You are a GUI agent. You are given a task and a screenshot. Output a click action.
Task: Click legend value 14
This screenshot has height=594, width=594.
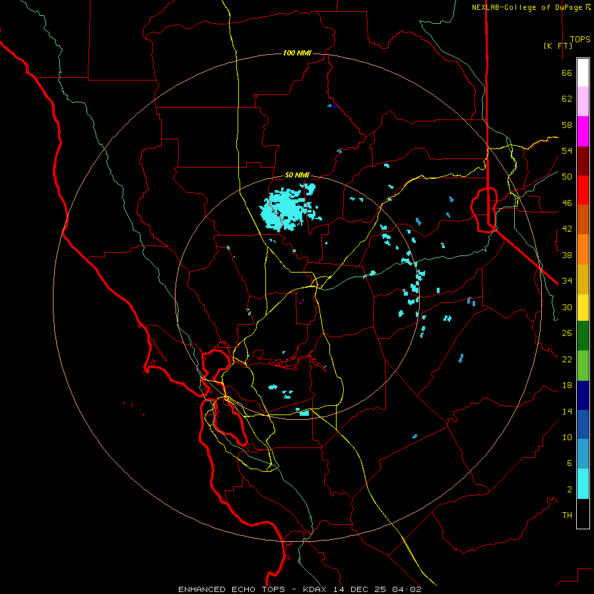(567, 411)
